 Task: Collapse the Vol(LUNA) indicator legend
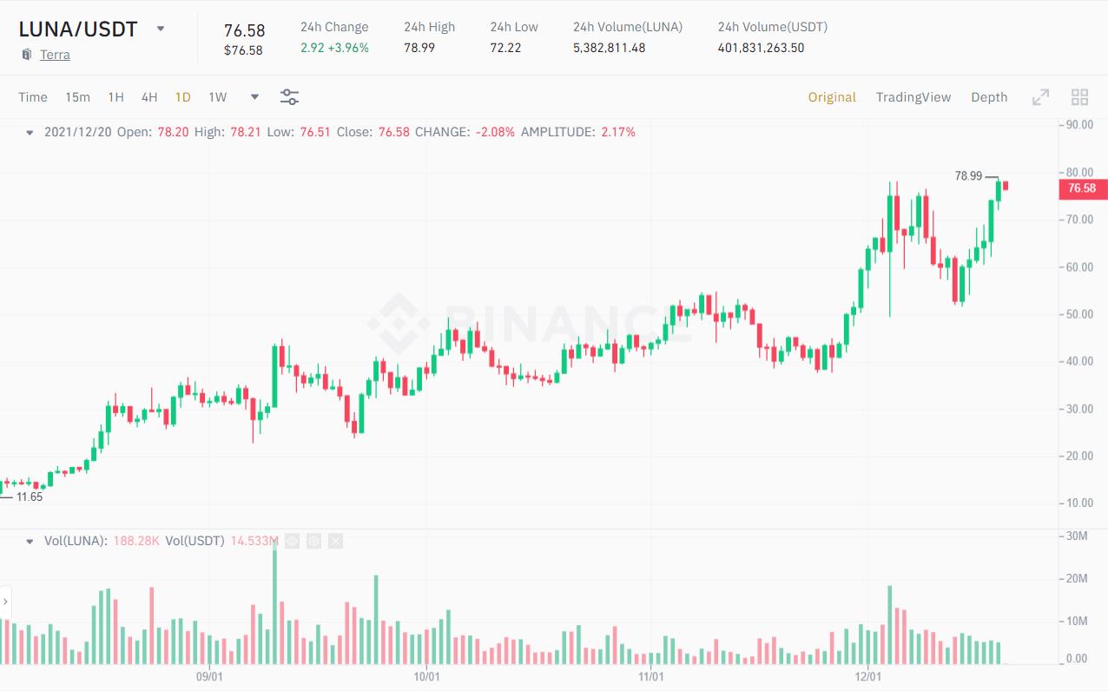[30, 541]
